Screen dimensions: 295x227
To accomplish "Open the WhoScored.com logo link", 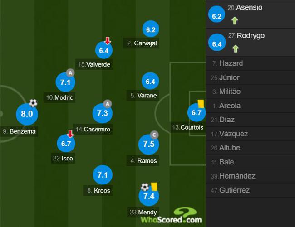I will [x=171, y=215].
